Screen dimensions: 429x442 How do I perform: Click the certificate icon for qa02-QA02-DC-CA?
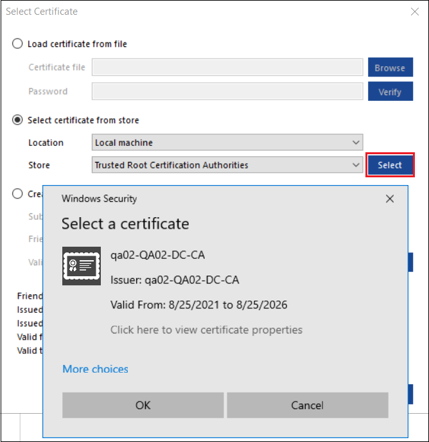pyautogui.click(x=81, y=265)
